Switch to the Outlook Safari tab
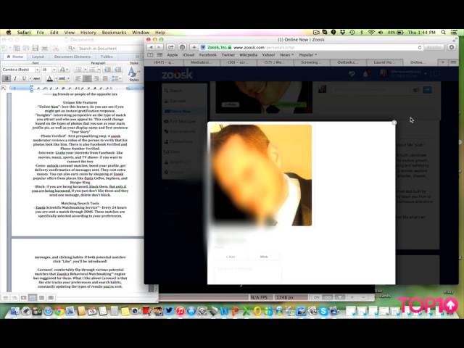 coord(348,62)
